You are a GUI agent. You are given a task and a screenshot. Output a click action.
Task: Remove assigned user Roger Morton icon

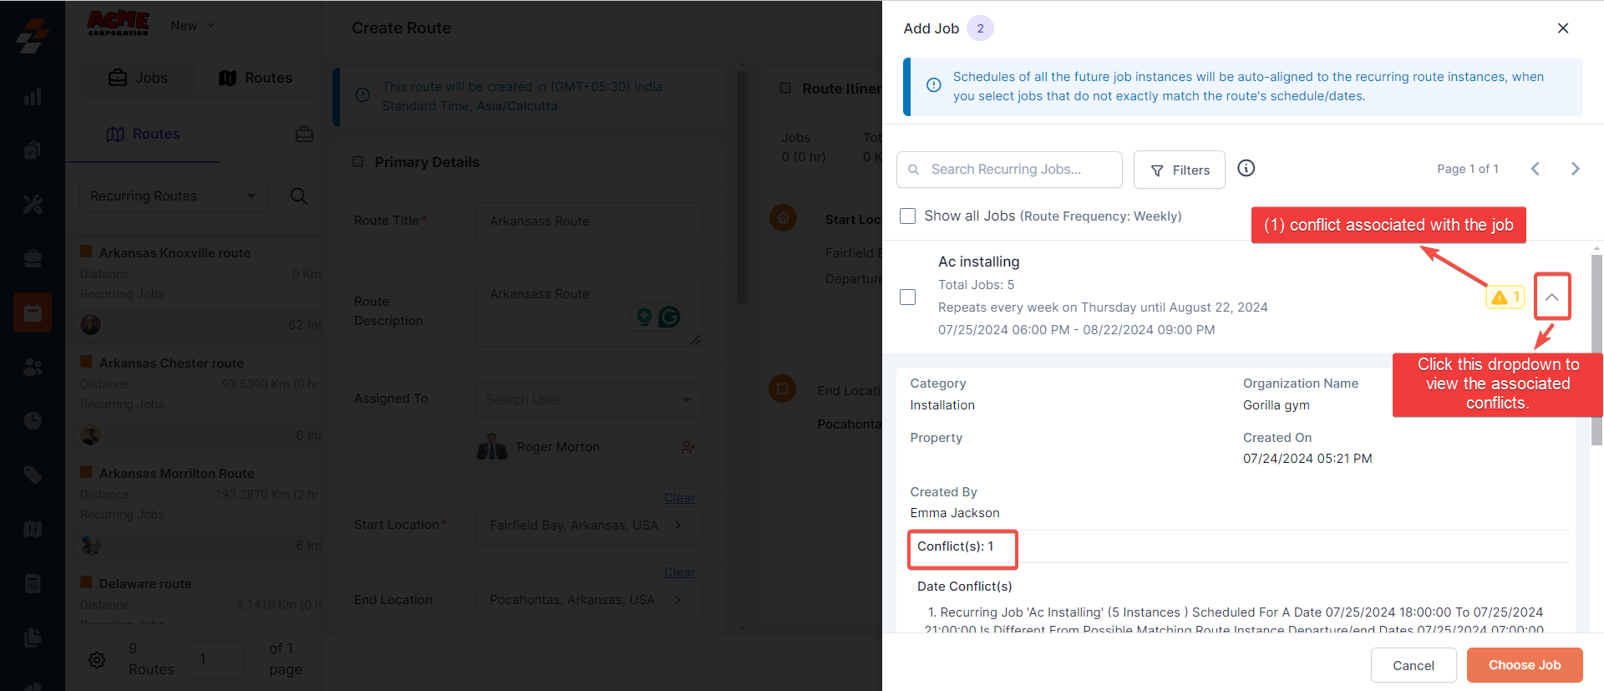pyautogui.click(x=688, y=447)
